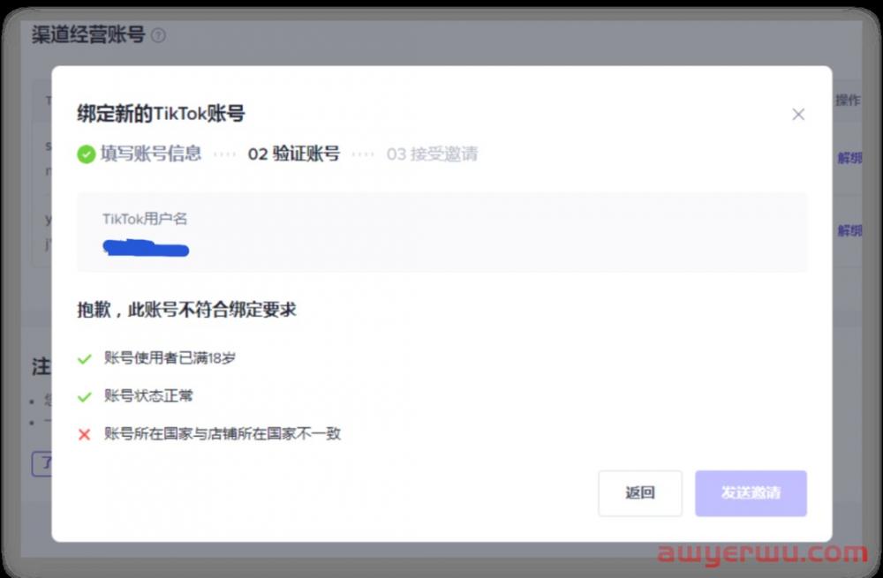Screen dimensions: 883x578
Task: Close the 绑定新的TikTok账号 dialog
Action: pos(798,115)
